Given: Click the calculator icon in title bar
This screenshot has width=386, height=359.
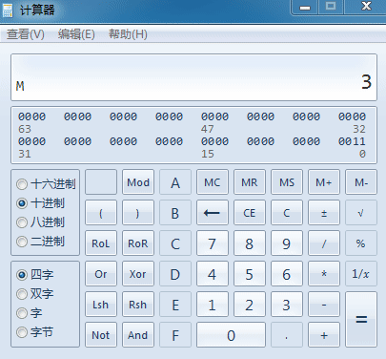Looking at the screenshot, I should tap(8, 10).
